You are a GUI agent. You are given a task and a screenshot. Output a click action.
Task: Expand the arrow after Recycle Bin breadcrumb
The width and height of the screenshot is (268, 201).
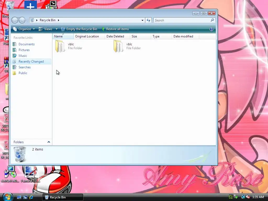coord(58,20)
